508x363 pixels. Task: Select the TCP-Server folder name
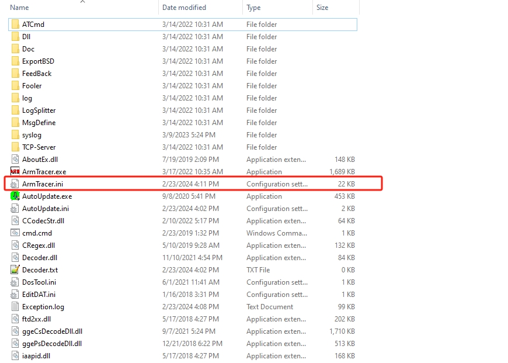point(39,147)
